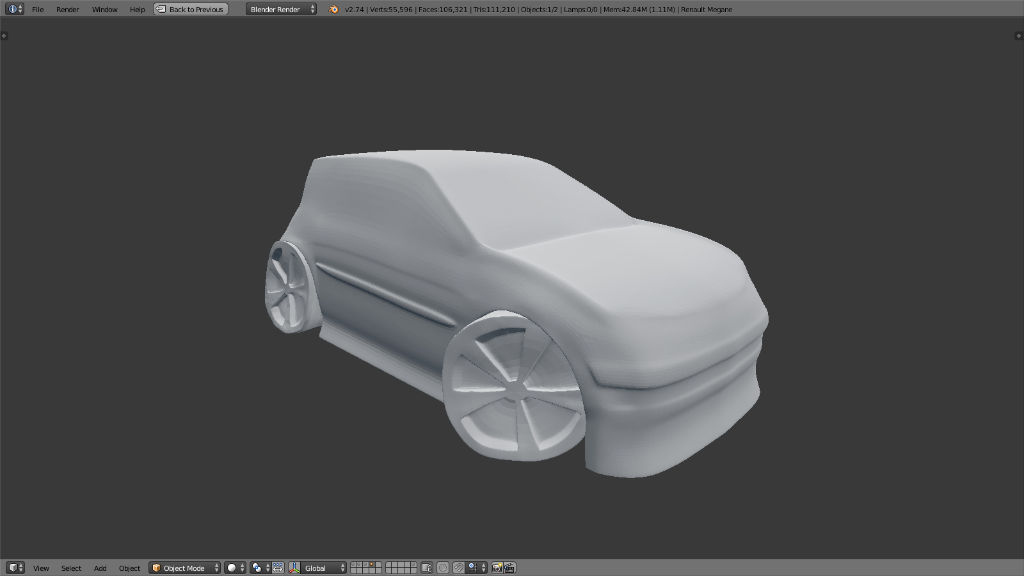This screenshot has width=1024, height=576.
Task: Toggle manipulate center points only
Action: (x=278, y=568)
